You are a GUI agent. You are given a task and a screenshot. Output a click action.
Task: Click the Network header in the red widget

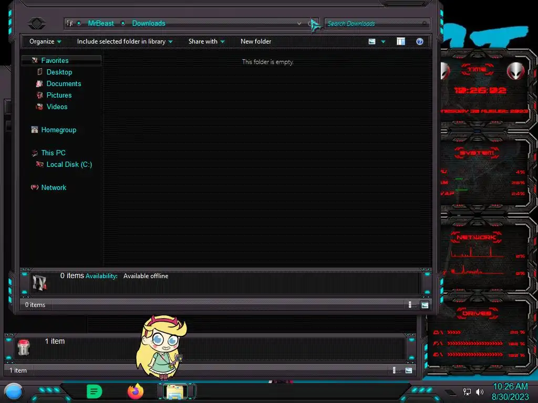pyautogui.click(x=476, y=237)
